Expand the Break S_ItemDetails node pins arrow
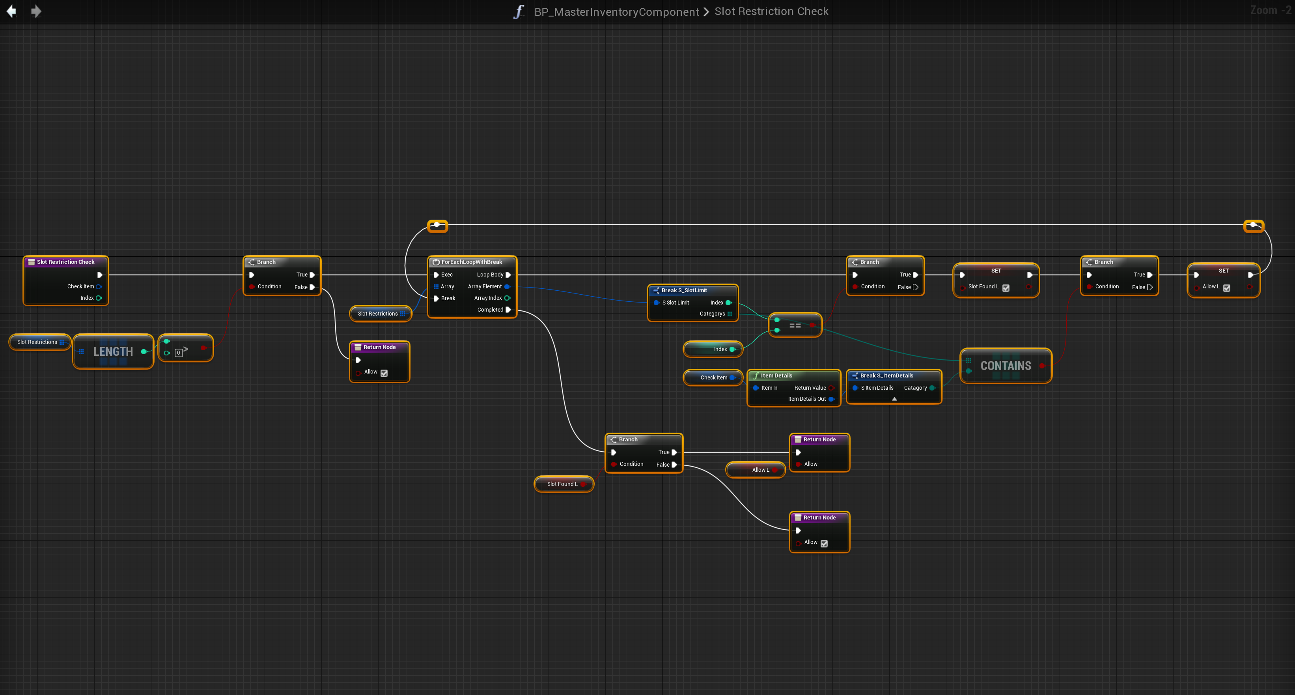Screen dimensions: 1295x695 (x=894, y=399)
